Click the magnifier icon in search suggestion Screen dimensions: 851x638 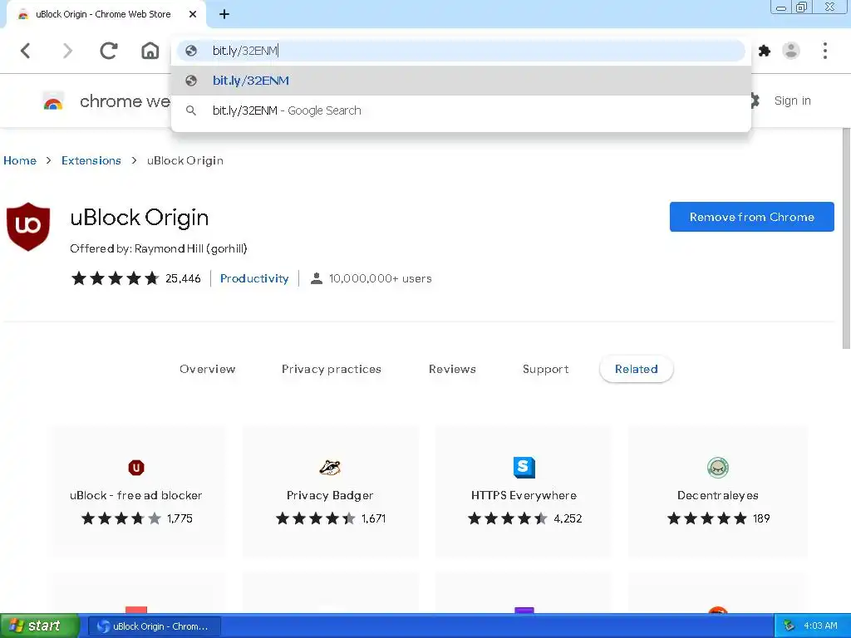click(x=191, y=110)
